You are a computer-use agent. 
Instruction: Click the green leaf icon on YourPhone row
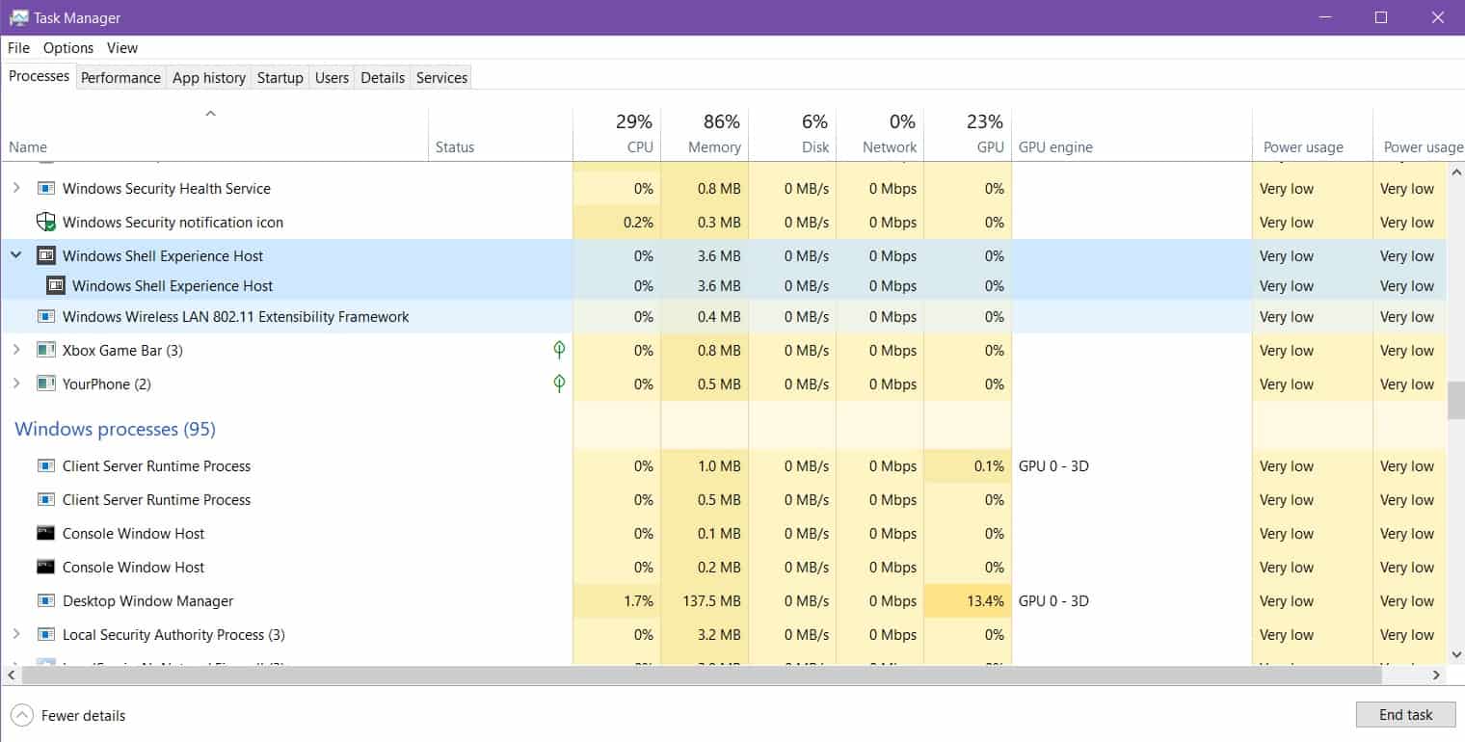559,384
